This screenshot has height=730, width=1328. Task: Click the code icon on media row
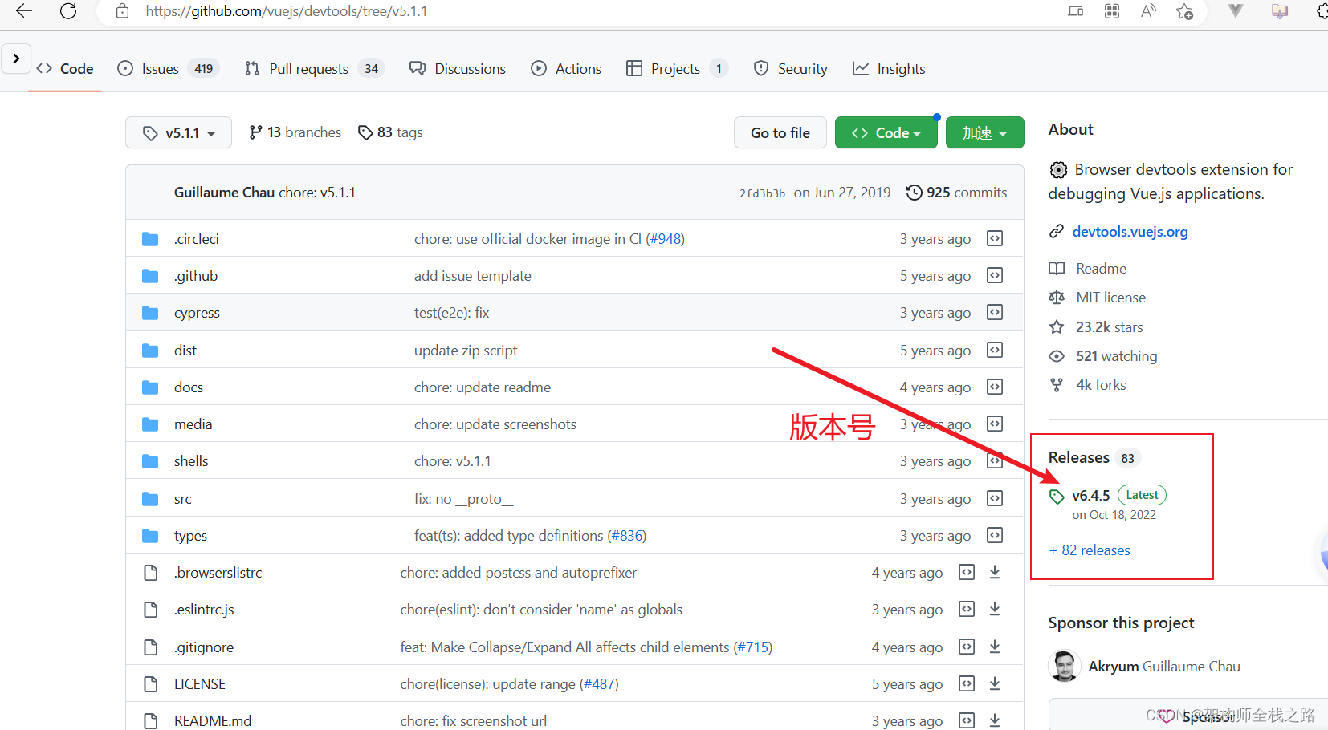click(x=995, y=424)
